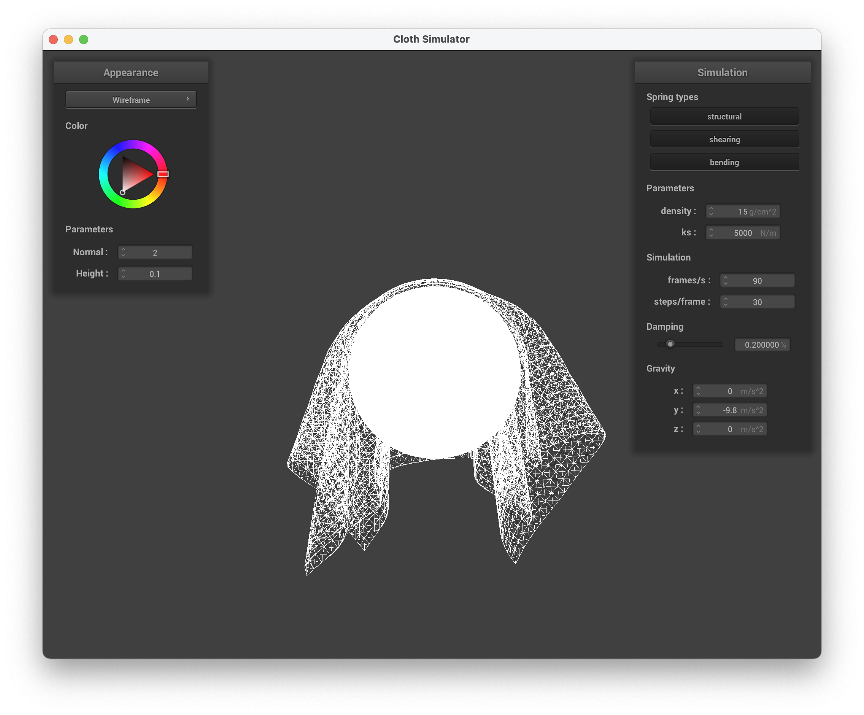This screenshot has height=715, width=864.
Task: Toggle the bending spring type button
Action: [724, 162]
